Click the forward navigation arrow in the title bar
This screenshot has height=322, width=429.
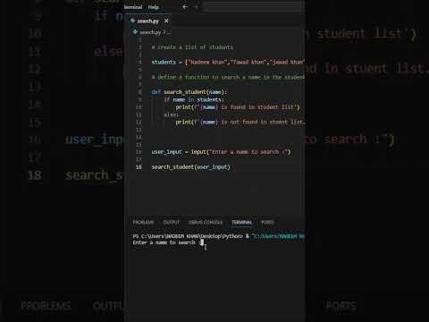click(x=196, y=7)
